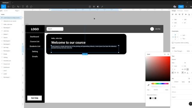Switch to the Inspect tab
This screenshot has width=192, height=108.
tap(186, 11)
